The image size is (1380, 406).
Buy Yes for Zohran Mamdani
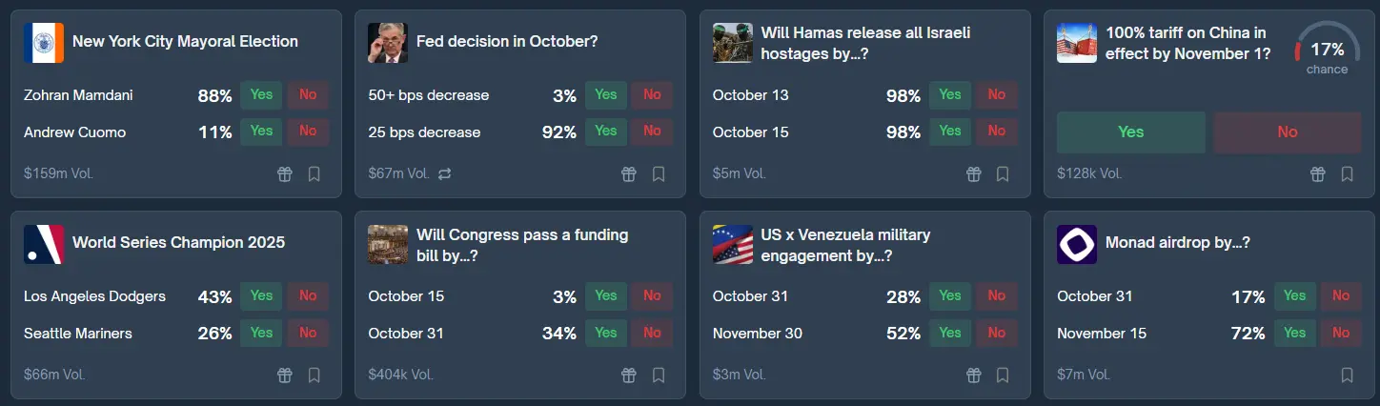click(261, 95)
